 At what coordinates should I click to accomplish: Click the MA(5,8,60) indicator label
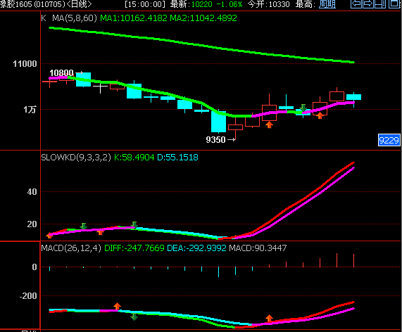(x=75, y=18)
